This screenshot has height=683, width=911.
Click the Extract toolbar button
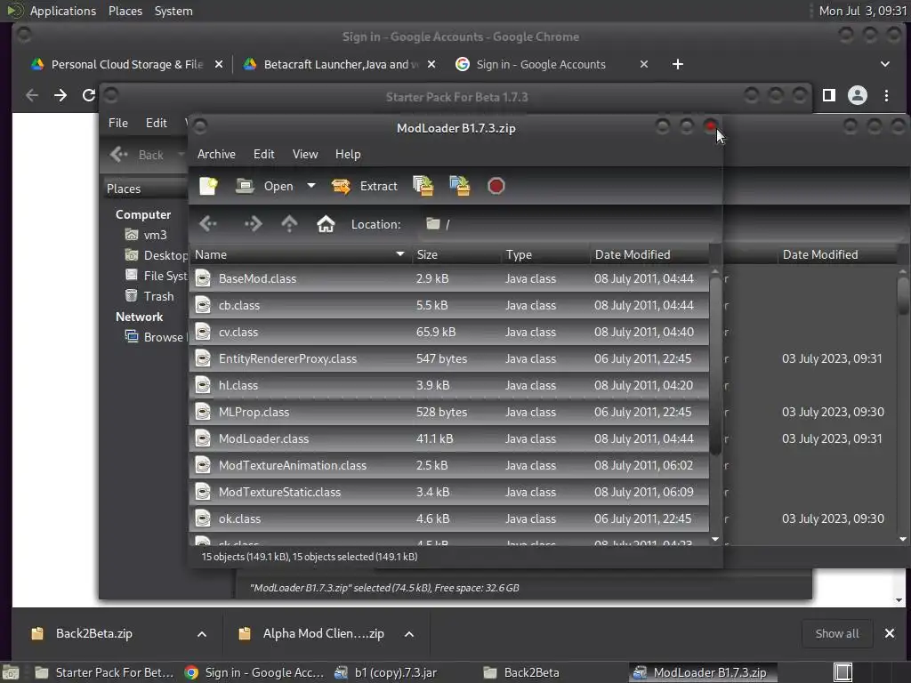tap(364, 186)
